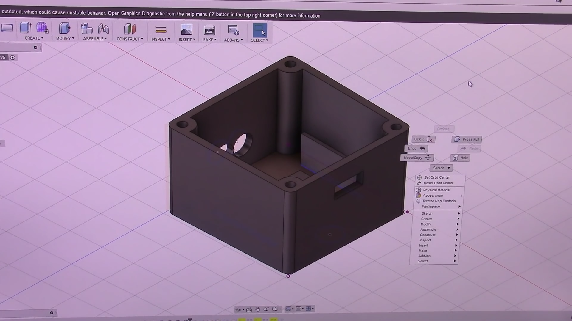
Task: Collapse the browser panel minus button
Action: point(35,48)
